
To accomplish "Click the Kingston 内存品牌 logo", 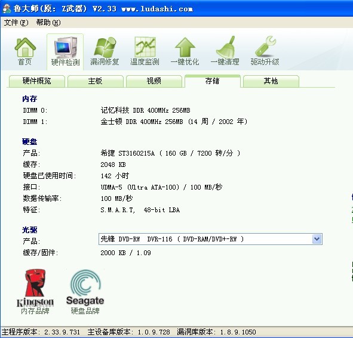I will (35, 292).
